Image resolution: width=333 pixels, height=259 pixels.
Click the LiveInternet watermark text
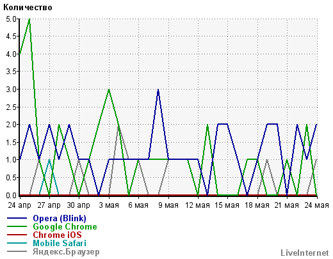click(305, 253)
